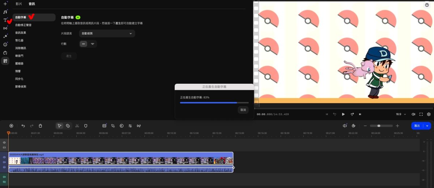The height and width of the screenshot is (188, 434).
Task: Click the audio voiceover icon near zoom
Action: pyautogui.click(x=345, y=126)
